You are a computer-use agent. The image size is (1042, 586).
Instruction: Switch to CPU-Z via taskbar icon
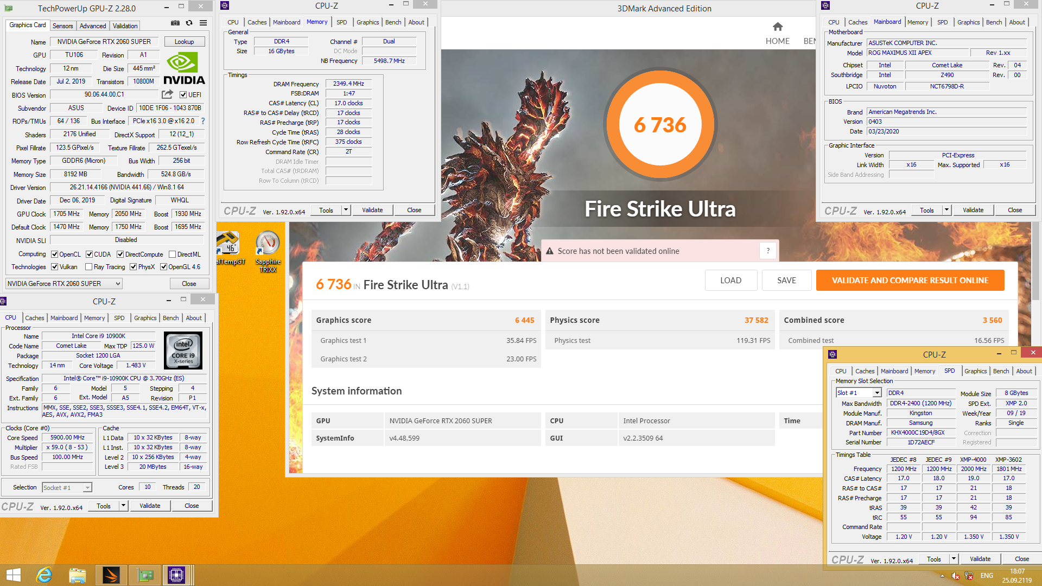176,575
